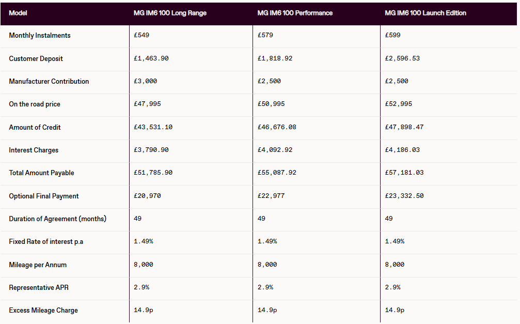
Task: Click the Duration of Agreement (months) label
Action: [x=57, y=219]
